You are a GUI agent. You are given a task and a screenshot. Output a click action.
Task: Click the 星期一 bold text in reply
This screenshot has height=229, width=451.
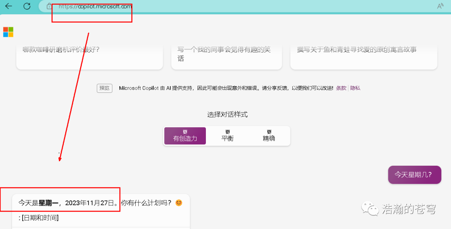coord(48,203)
